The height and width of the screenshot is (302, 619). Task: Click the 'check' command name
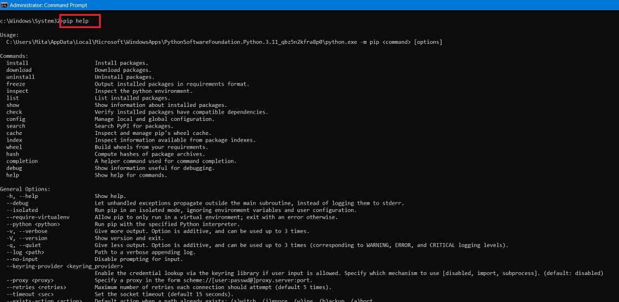click(x=14, y=112)
